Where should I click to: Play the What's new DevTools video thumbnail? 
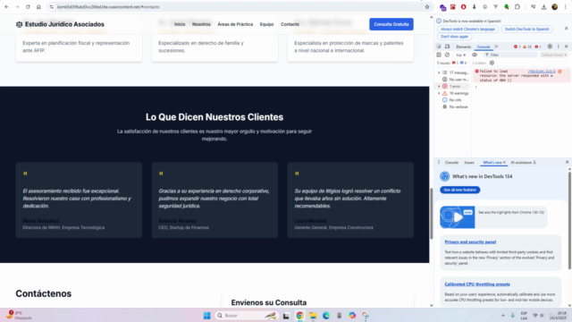(457, 217)
